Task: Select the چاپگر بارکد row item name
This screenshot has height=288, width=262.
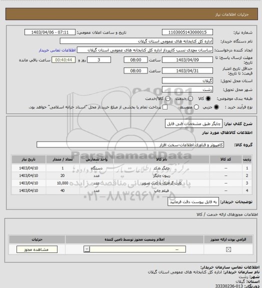Action: coord(161,168)
